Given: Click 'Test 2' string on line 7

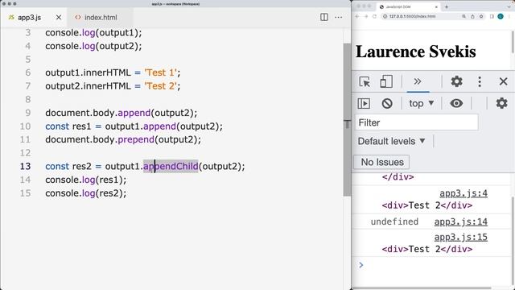Looking at the screenshot, I should coord(161,86).
